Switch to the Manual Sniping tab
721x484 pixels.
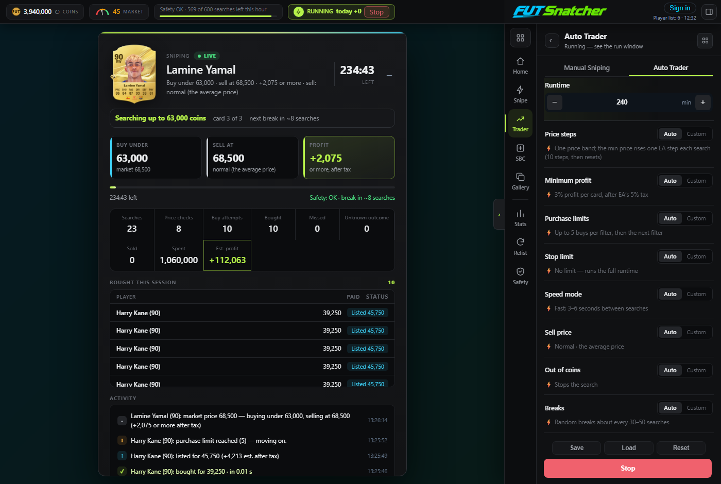[587, 68]
